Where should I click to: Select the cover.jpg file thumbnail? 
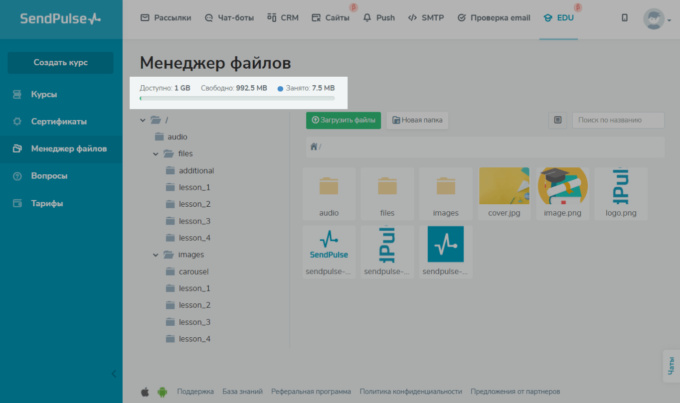click(x=504, y=194)
